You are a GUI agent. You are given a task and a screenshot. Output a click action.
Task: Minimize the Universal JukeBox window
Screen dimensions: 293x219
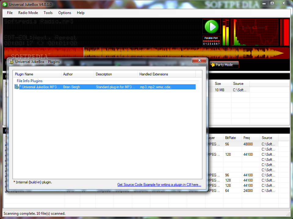click(x=264, y=3)
